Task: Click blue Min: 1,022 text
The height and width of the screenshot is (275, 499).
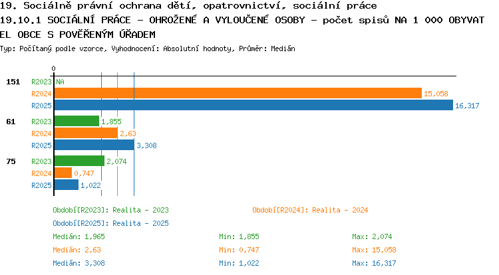Action: 239,264
